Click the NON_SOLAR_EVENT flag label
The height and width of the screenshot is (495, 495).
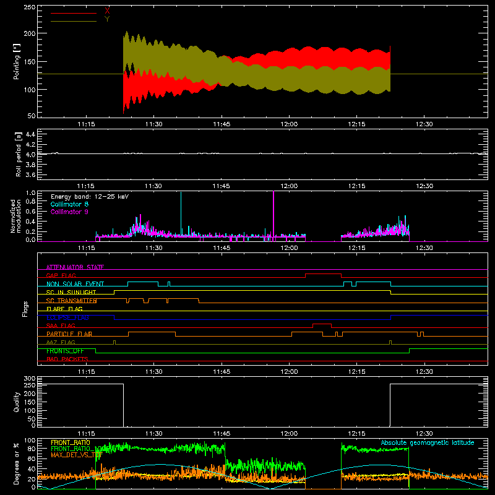(x=75, y=284)
